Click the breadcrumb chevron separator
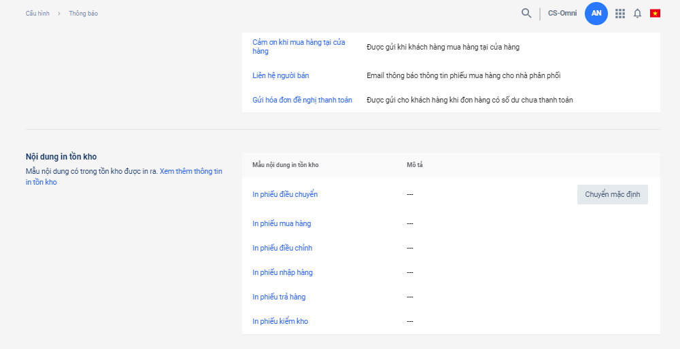 59,14
